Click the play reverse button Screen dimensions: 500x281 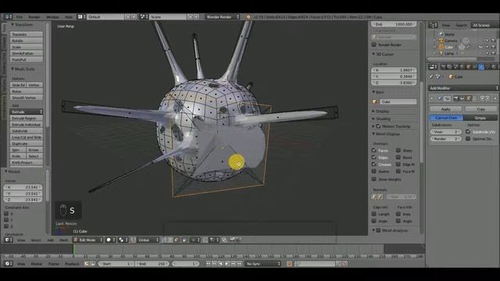point(220,264)
